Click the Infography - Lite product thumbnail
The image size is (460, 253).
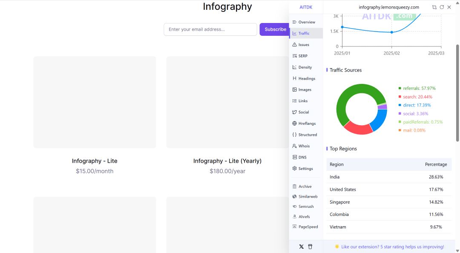pos(95,102)
